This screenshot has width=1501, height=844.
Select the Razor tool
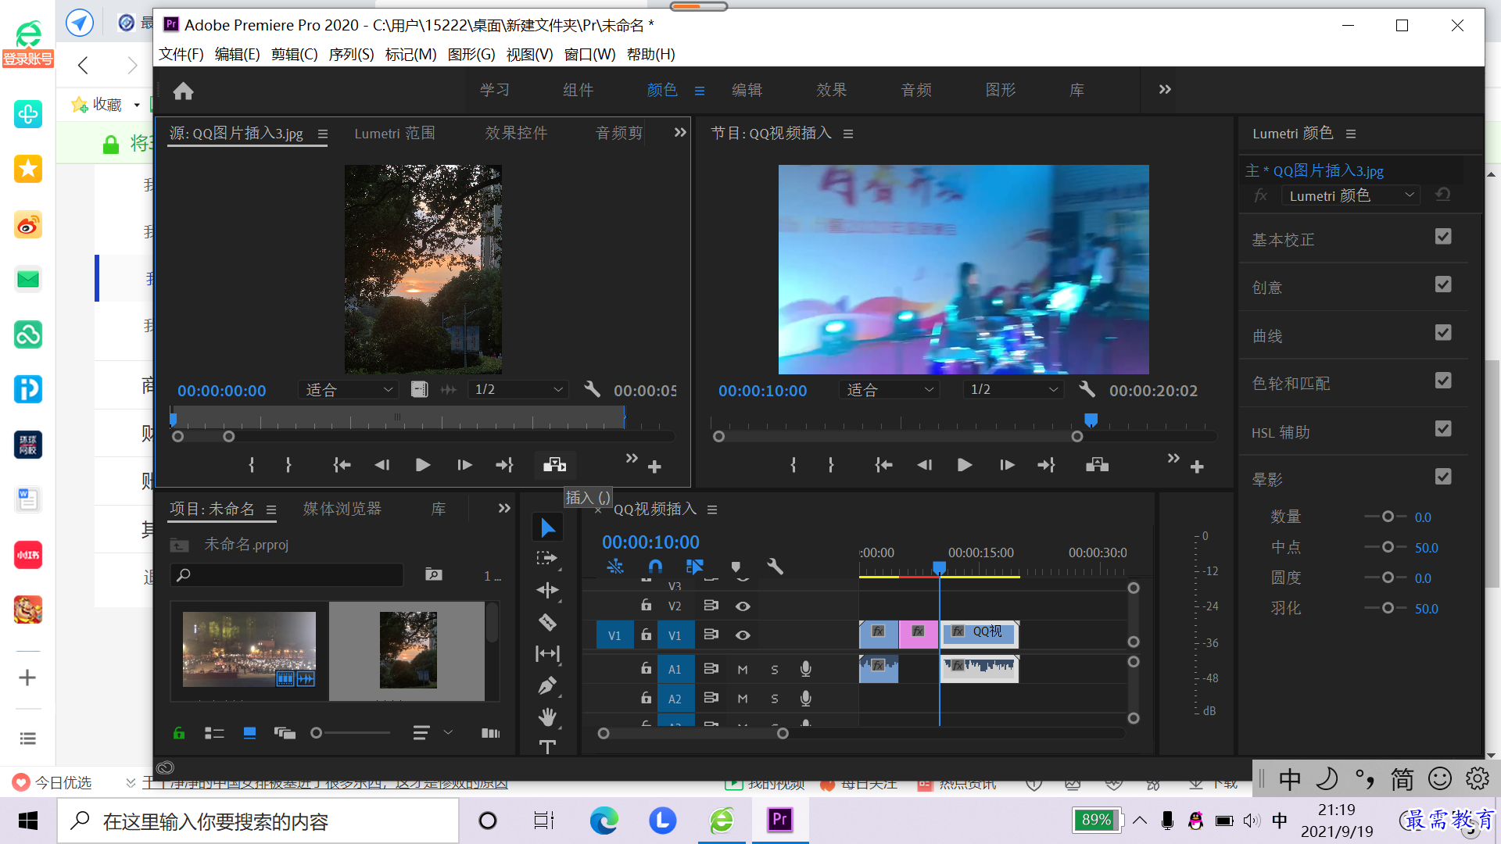point(547,622)
